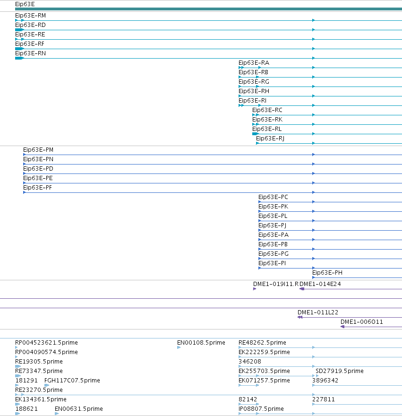Viewport: 402px width, 416px height.
Task: Select feature 227811
Action: click(323, 399)
